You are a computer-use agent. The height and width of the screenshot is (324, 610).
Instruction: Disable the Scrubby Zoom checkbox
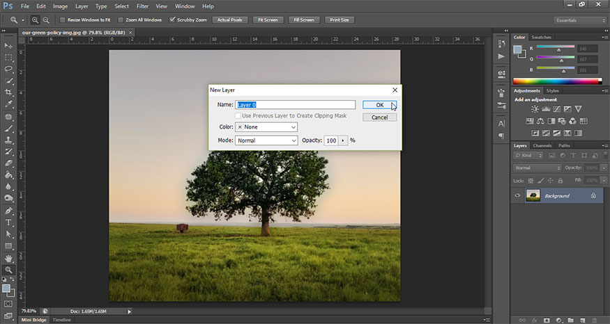tap(173, 20)
